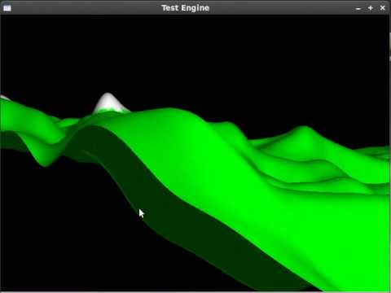Image resolution: width=391 pixels, height=293 pixels.
Task: Click the white snowy peak on terrain
Action: pos(109,103)
